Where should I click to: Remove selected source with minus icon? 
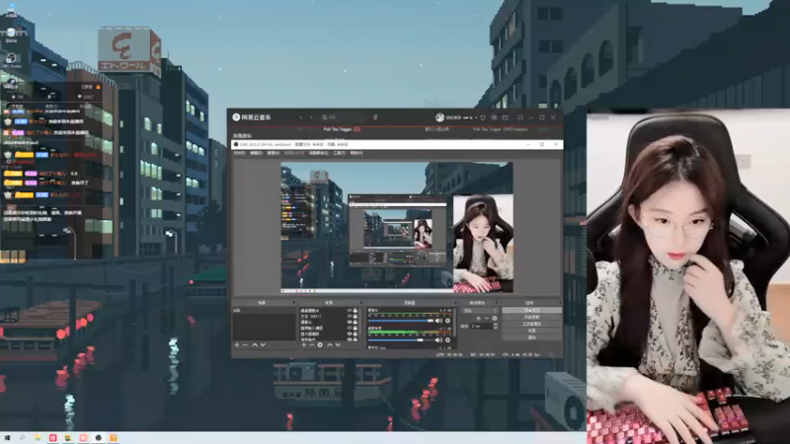pyautogui.click(x=312, y=344)
